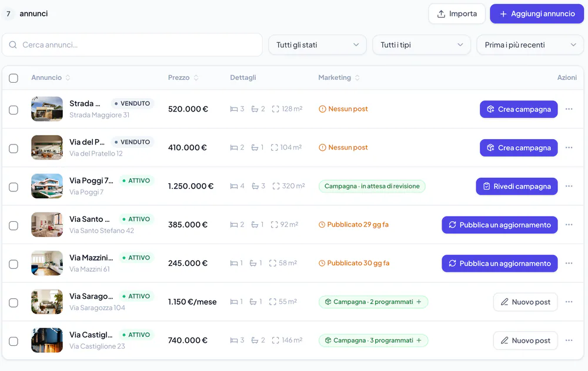The image size is (588, 371).
Task: Click the Campagna in attesa di revisione badge
Action: pyautogui.click(x=372, y=186)
